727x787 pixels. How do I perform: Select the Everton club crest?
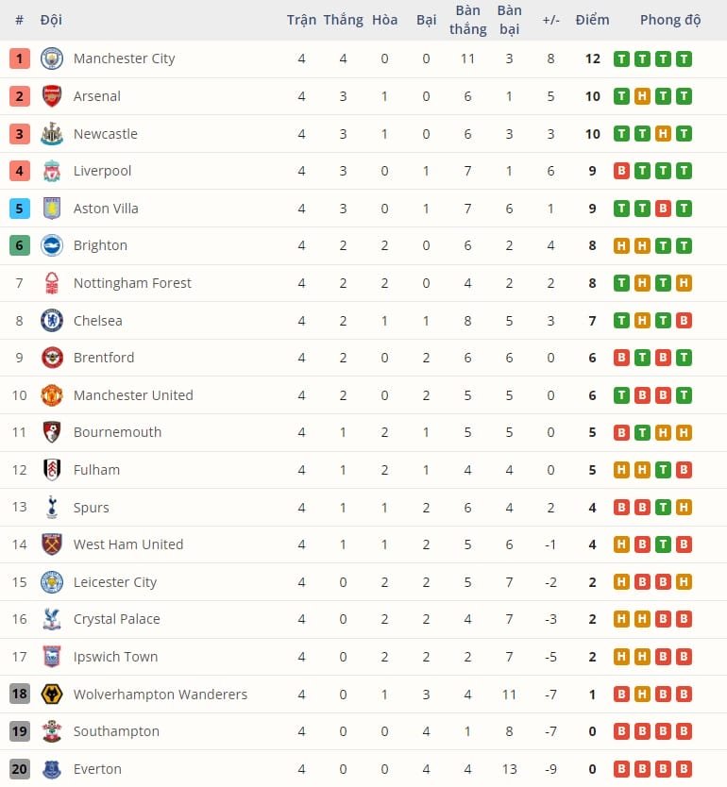click(x=51, y=769)
